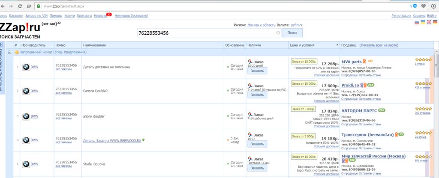Viewport: 439px width, 178px height.
Task: Open the browser apps grid icon
Action: click(29, 6)
